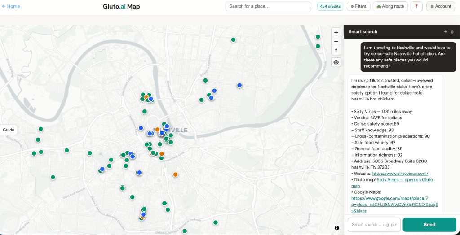
Task: Select the green marker at top center
Action: tap(233, 39)
